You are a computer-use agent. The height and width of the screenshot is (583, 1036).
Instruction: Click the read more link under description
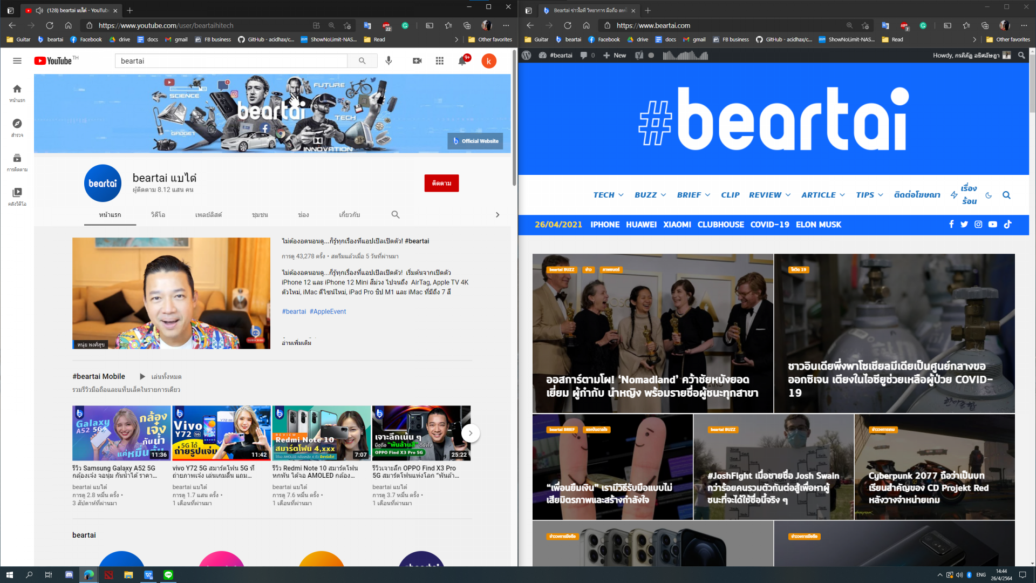tap(296, 342)
